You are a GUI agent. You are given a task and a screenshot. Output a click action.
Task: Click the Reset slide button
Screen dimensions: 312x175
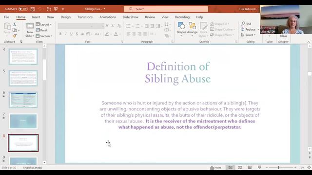click(x=41, y=30)
